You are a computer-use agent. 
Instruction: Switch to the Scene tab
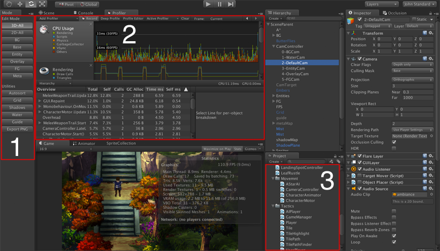(x=47, y=13)
